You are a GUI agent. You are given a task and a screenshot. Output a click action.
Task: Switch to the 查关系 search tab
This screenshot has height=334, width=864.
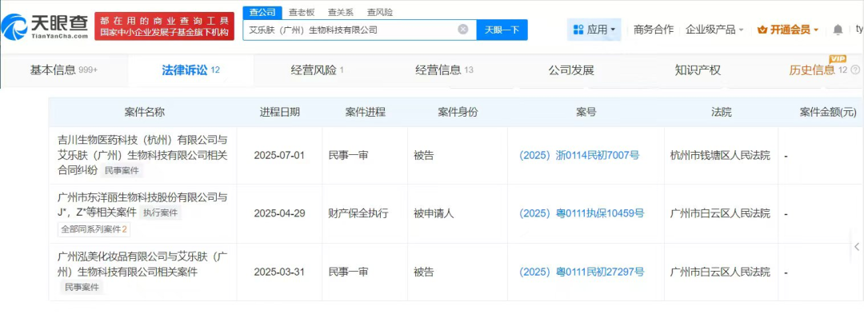coord(340,13)
